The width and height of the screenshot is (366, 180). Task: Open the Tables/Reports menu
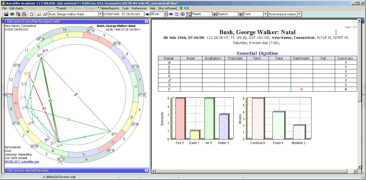[108, 8]
